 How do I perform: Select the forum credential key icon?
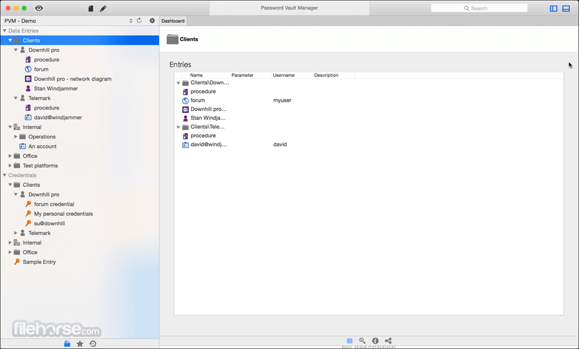pyautogui.click(x=28, y=204)
